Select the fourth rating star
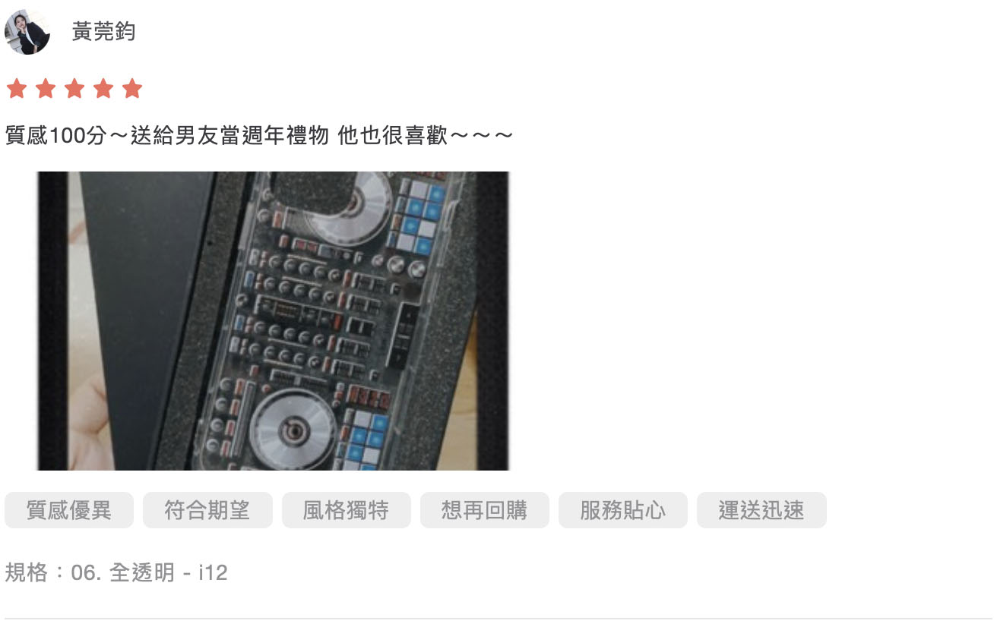 (103, 89)
